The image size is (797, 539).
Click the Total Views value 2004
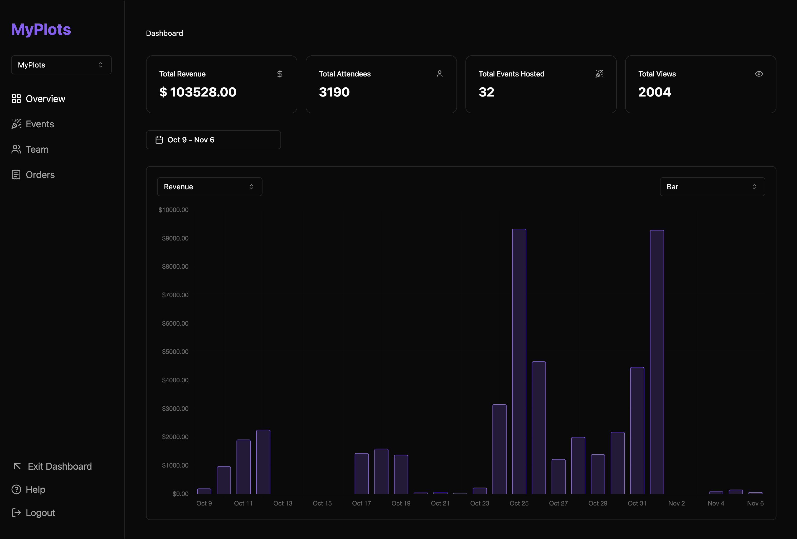pyautogui.click(x=654, y=92)
